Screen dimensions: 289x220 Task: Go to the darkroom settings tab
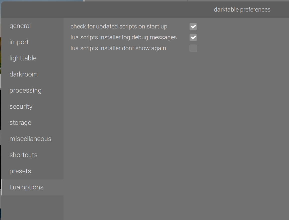24,74
